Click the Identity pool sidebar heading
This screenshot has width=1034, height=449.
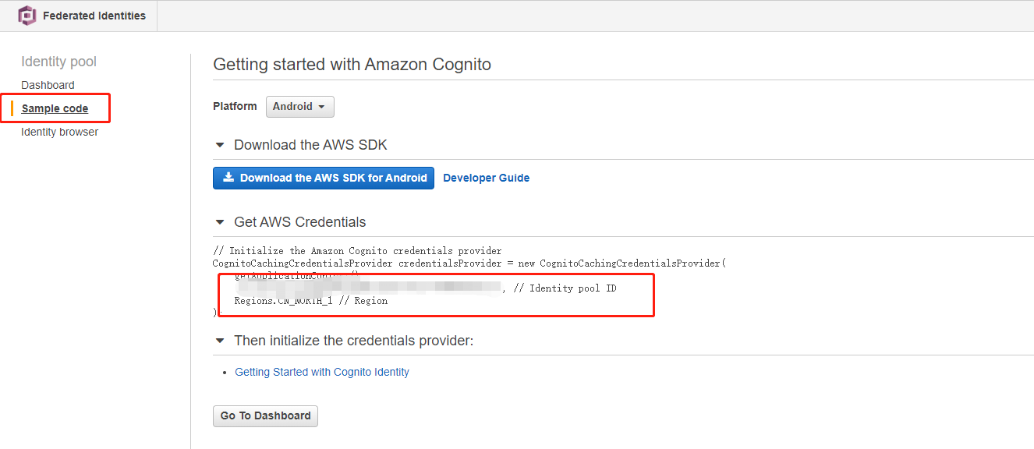(59, 62)
